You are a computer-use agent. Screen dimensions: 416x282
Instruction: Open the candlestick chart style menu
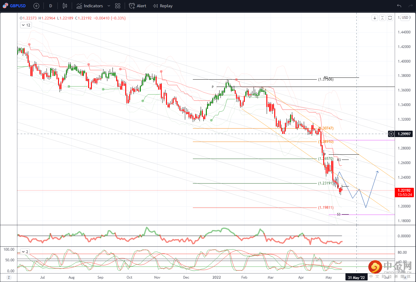tap(65, 6)
